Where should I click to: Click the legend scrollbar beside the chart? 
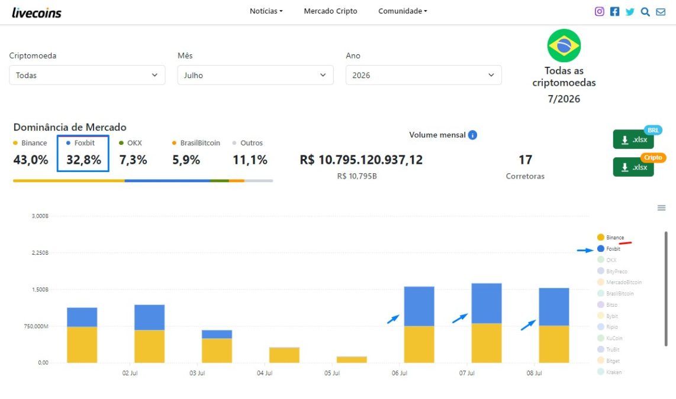click(x=666, y=288)
